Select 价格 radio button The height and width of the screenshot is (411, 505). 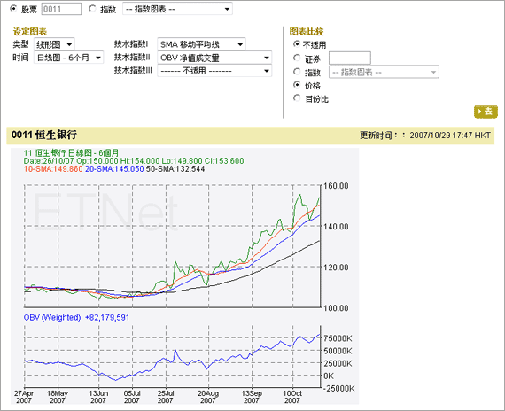[x=297, y=85]
